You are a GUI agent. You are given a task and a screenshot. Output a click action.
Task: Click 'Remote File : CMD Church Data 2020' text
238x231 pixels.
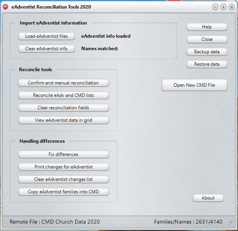coord(55,222)
